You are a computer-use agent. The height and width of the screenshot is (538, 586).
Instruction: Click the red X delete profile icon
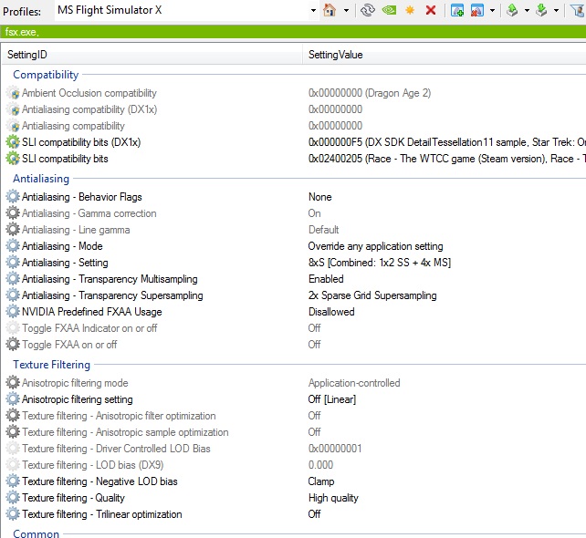tap(431, 10)
